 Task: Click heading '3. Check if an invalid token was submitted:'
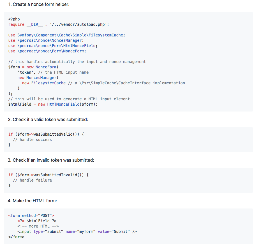[51, 160]
